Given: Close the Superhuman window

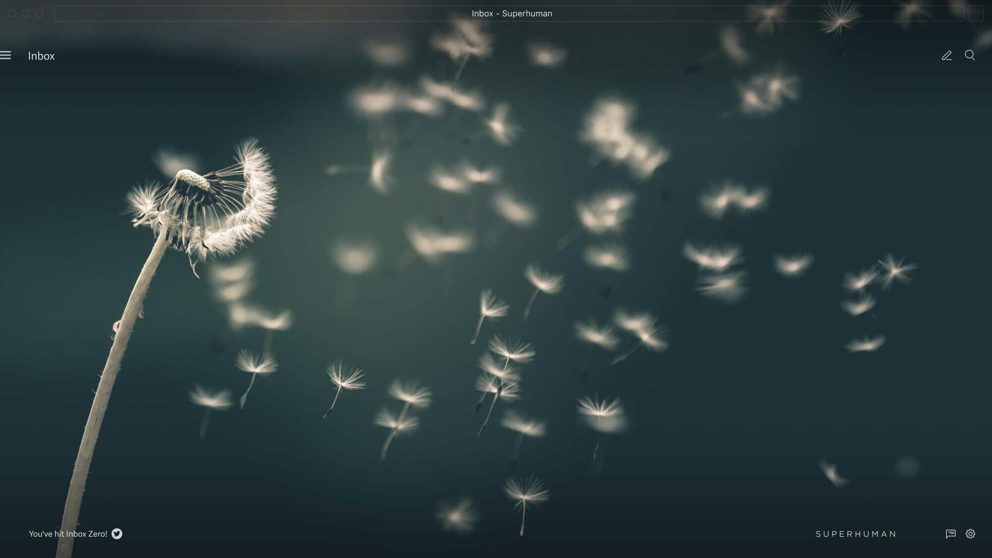Looking at the screenshot, I should coord(12,13).
